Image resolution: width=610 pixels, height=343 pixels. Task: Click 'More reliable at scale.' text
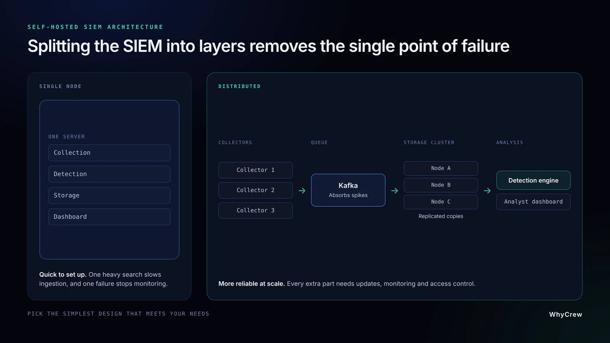point(252,284)
